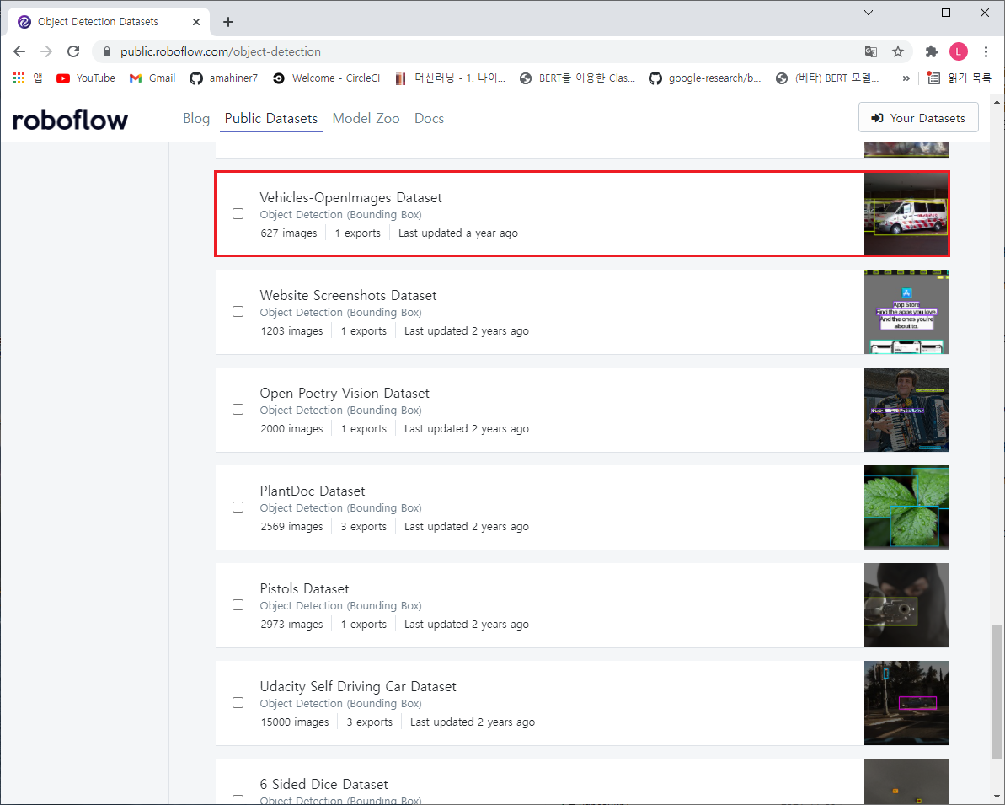
Task: Click 'Last updated a year ago' text
Action: pos(457,233)
